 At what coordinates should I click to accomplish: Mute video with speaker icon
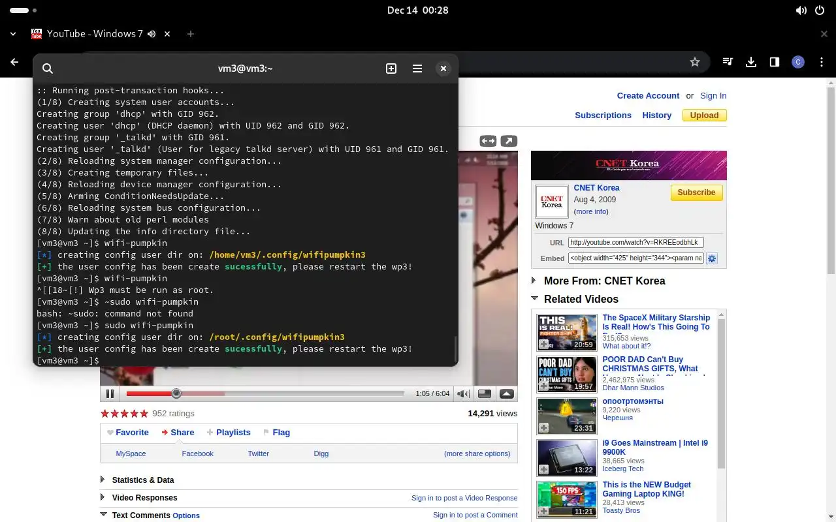point(463,393)
